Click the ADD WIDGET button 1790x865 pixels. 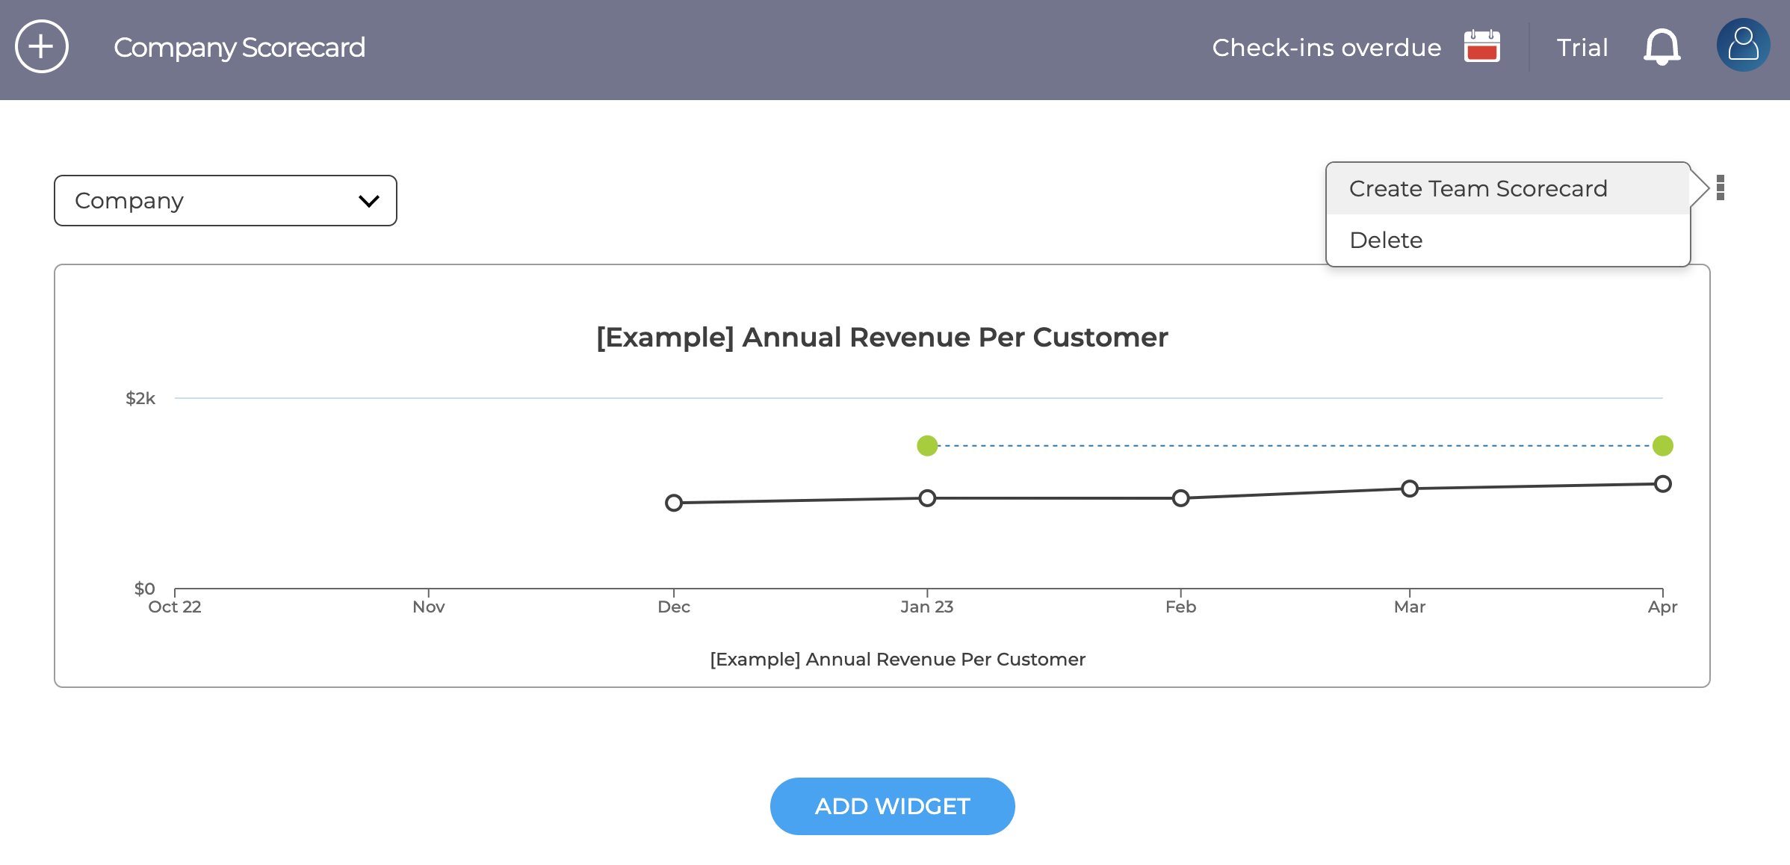[892, 806]
